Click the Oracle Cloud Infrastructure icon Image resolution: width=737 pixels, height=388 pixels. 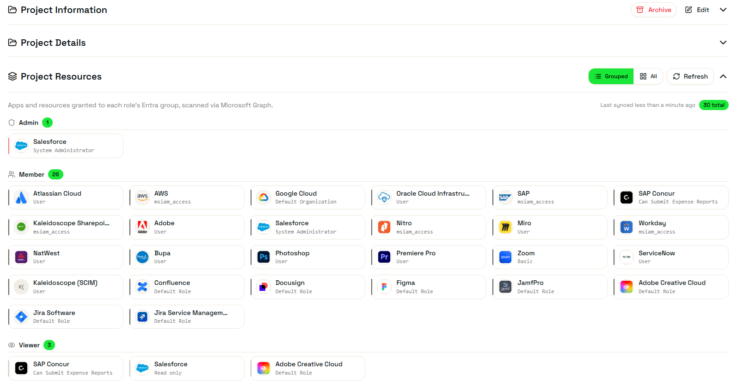(384, 197)
